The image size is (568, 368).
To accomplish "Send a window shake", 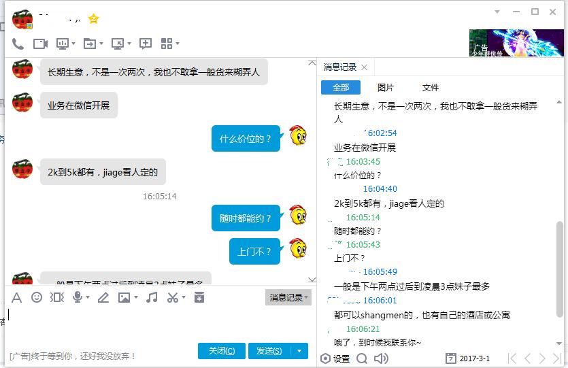I will tap(57, 298).
